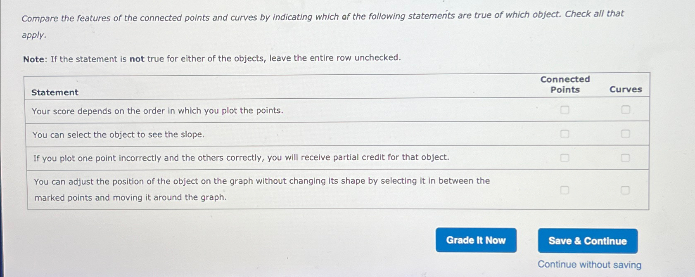This screenshot has width=695, height=277.
Task: Select the Curves column header
Action: click(626, 89)
